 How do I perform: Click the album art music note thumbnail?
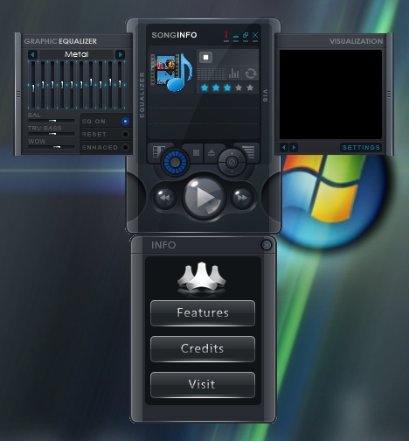coord(172,72)
